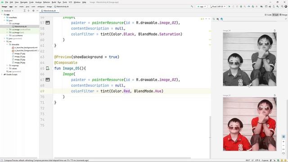
Task: Click the grayscale boys preview image
Action: pos(250,59)
